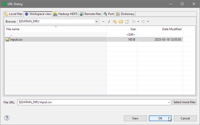Expand the Browse path dropdown
200x125 pixels.
click(96, 22)
